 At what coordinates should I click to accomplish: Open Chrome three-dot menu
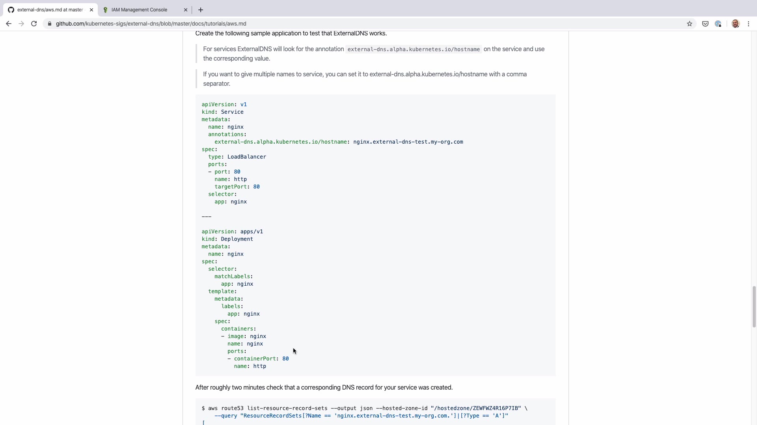pyautogui.click(x=748, y=24)
